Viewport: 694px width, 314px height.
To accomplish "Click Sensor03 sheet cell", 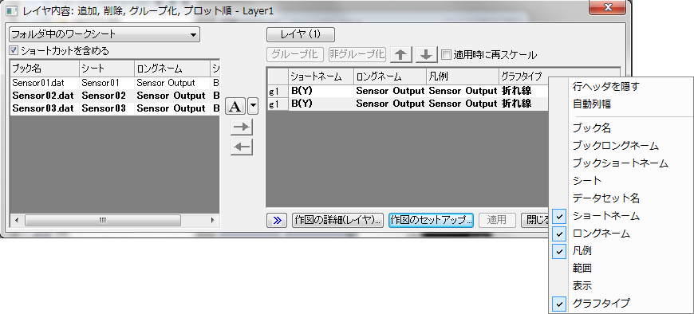I will (x=107, y=108).
